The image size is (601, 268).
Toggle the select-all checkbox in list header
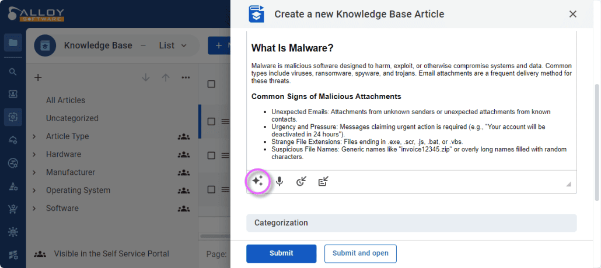click(x=211, y=84)
